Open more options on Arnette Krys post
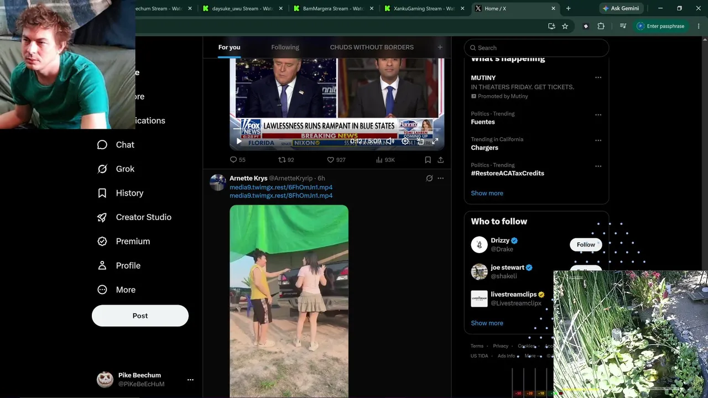Screen dimensions: 708x398 click(441, 179)
